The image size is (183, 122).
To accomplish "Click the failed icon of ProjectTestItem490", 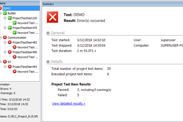I will [10, 52].
